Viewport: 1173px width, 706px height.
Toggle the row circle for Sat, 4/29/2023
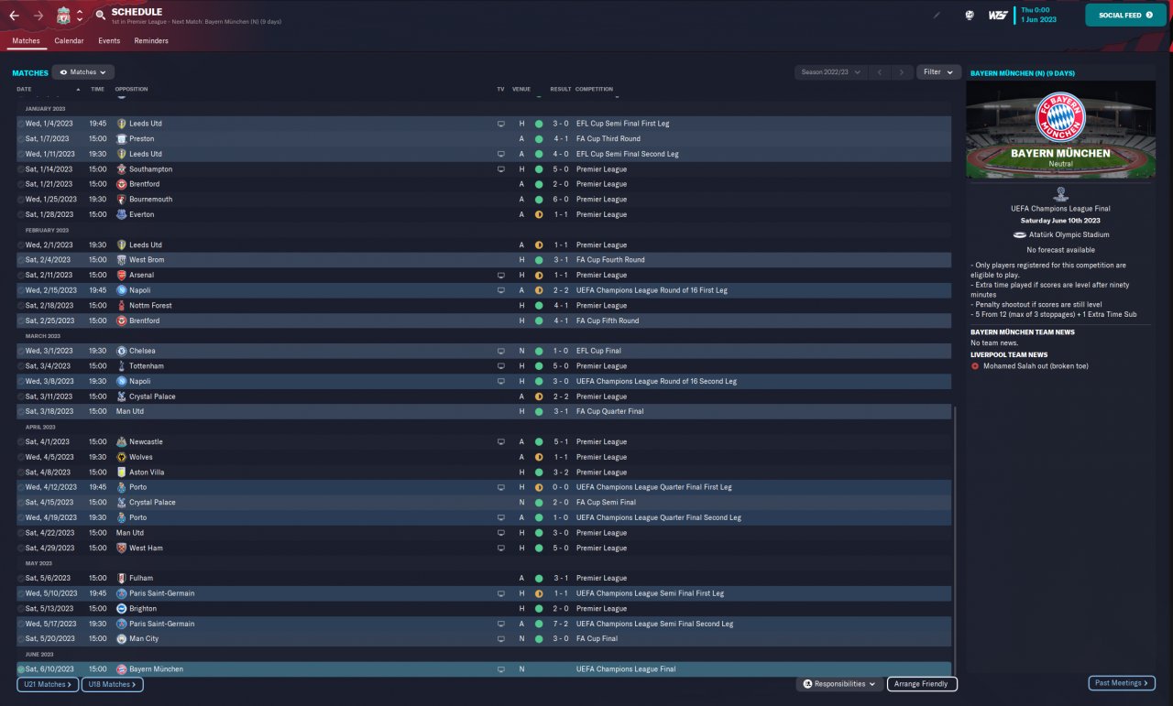tap(21, 549)
